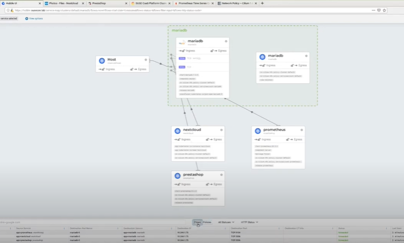Image resolution: width=404 pixels, height=243 pixels.
Task: Click the gear icon on the prometheus card
Action: [x=301, y=130]
